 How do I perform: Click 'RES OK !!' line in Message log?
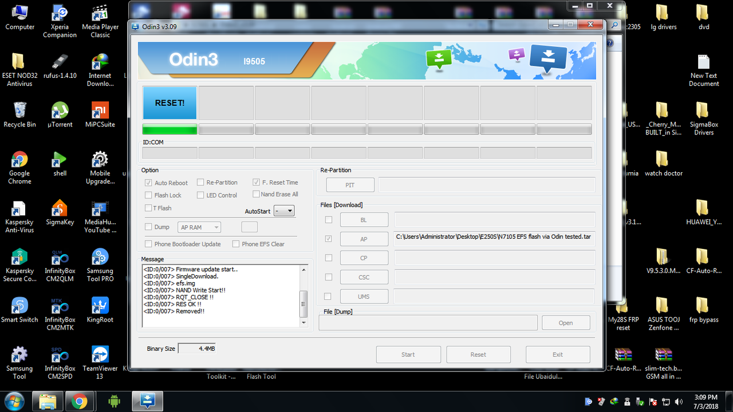[172, 304]
